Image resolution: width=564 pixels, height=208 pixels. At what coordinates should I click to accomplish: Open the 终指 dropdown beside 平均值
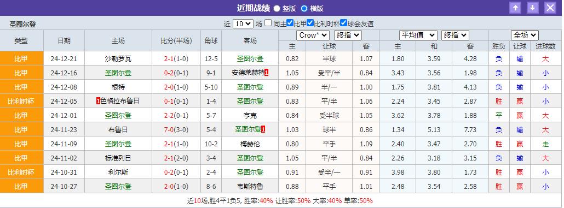click(456, 35)
